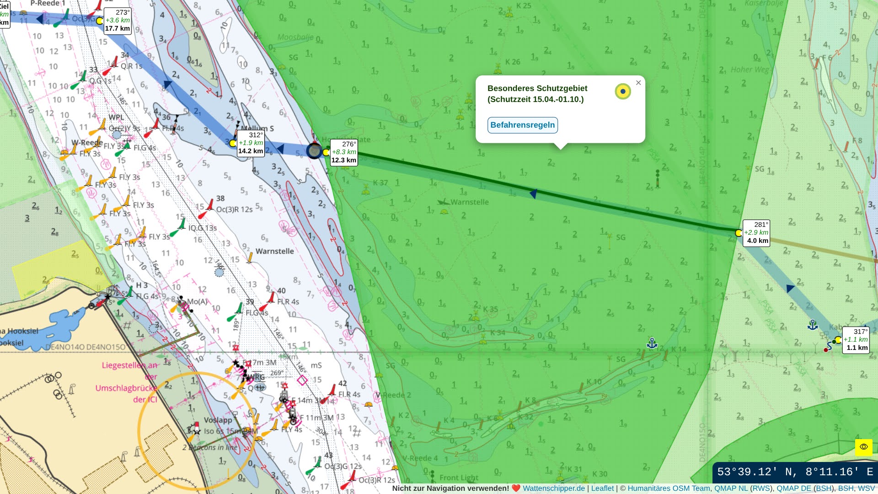Toggle the yellow eye visibility button
878x494 pixels.
863,447
